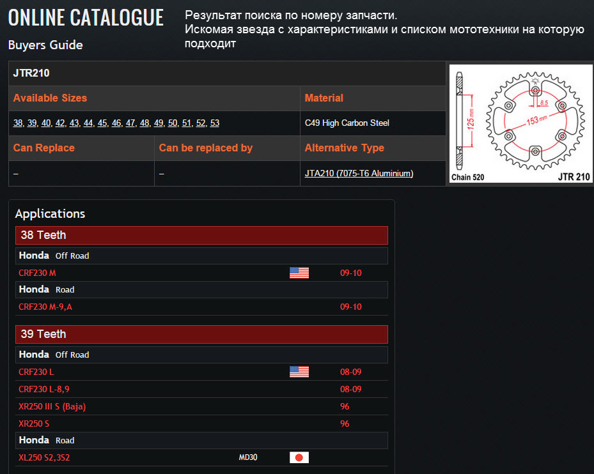Image resolution: width=594 pixels, height=474 pixels.
Task: Click the 08-09 years for CRF230 L
Action: point(351,372)
